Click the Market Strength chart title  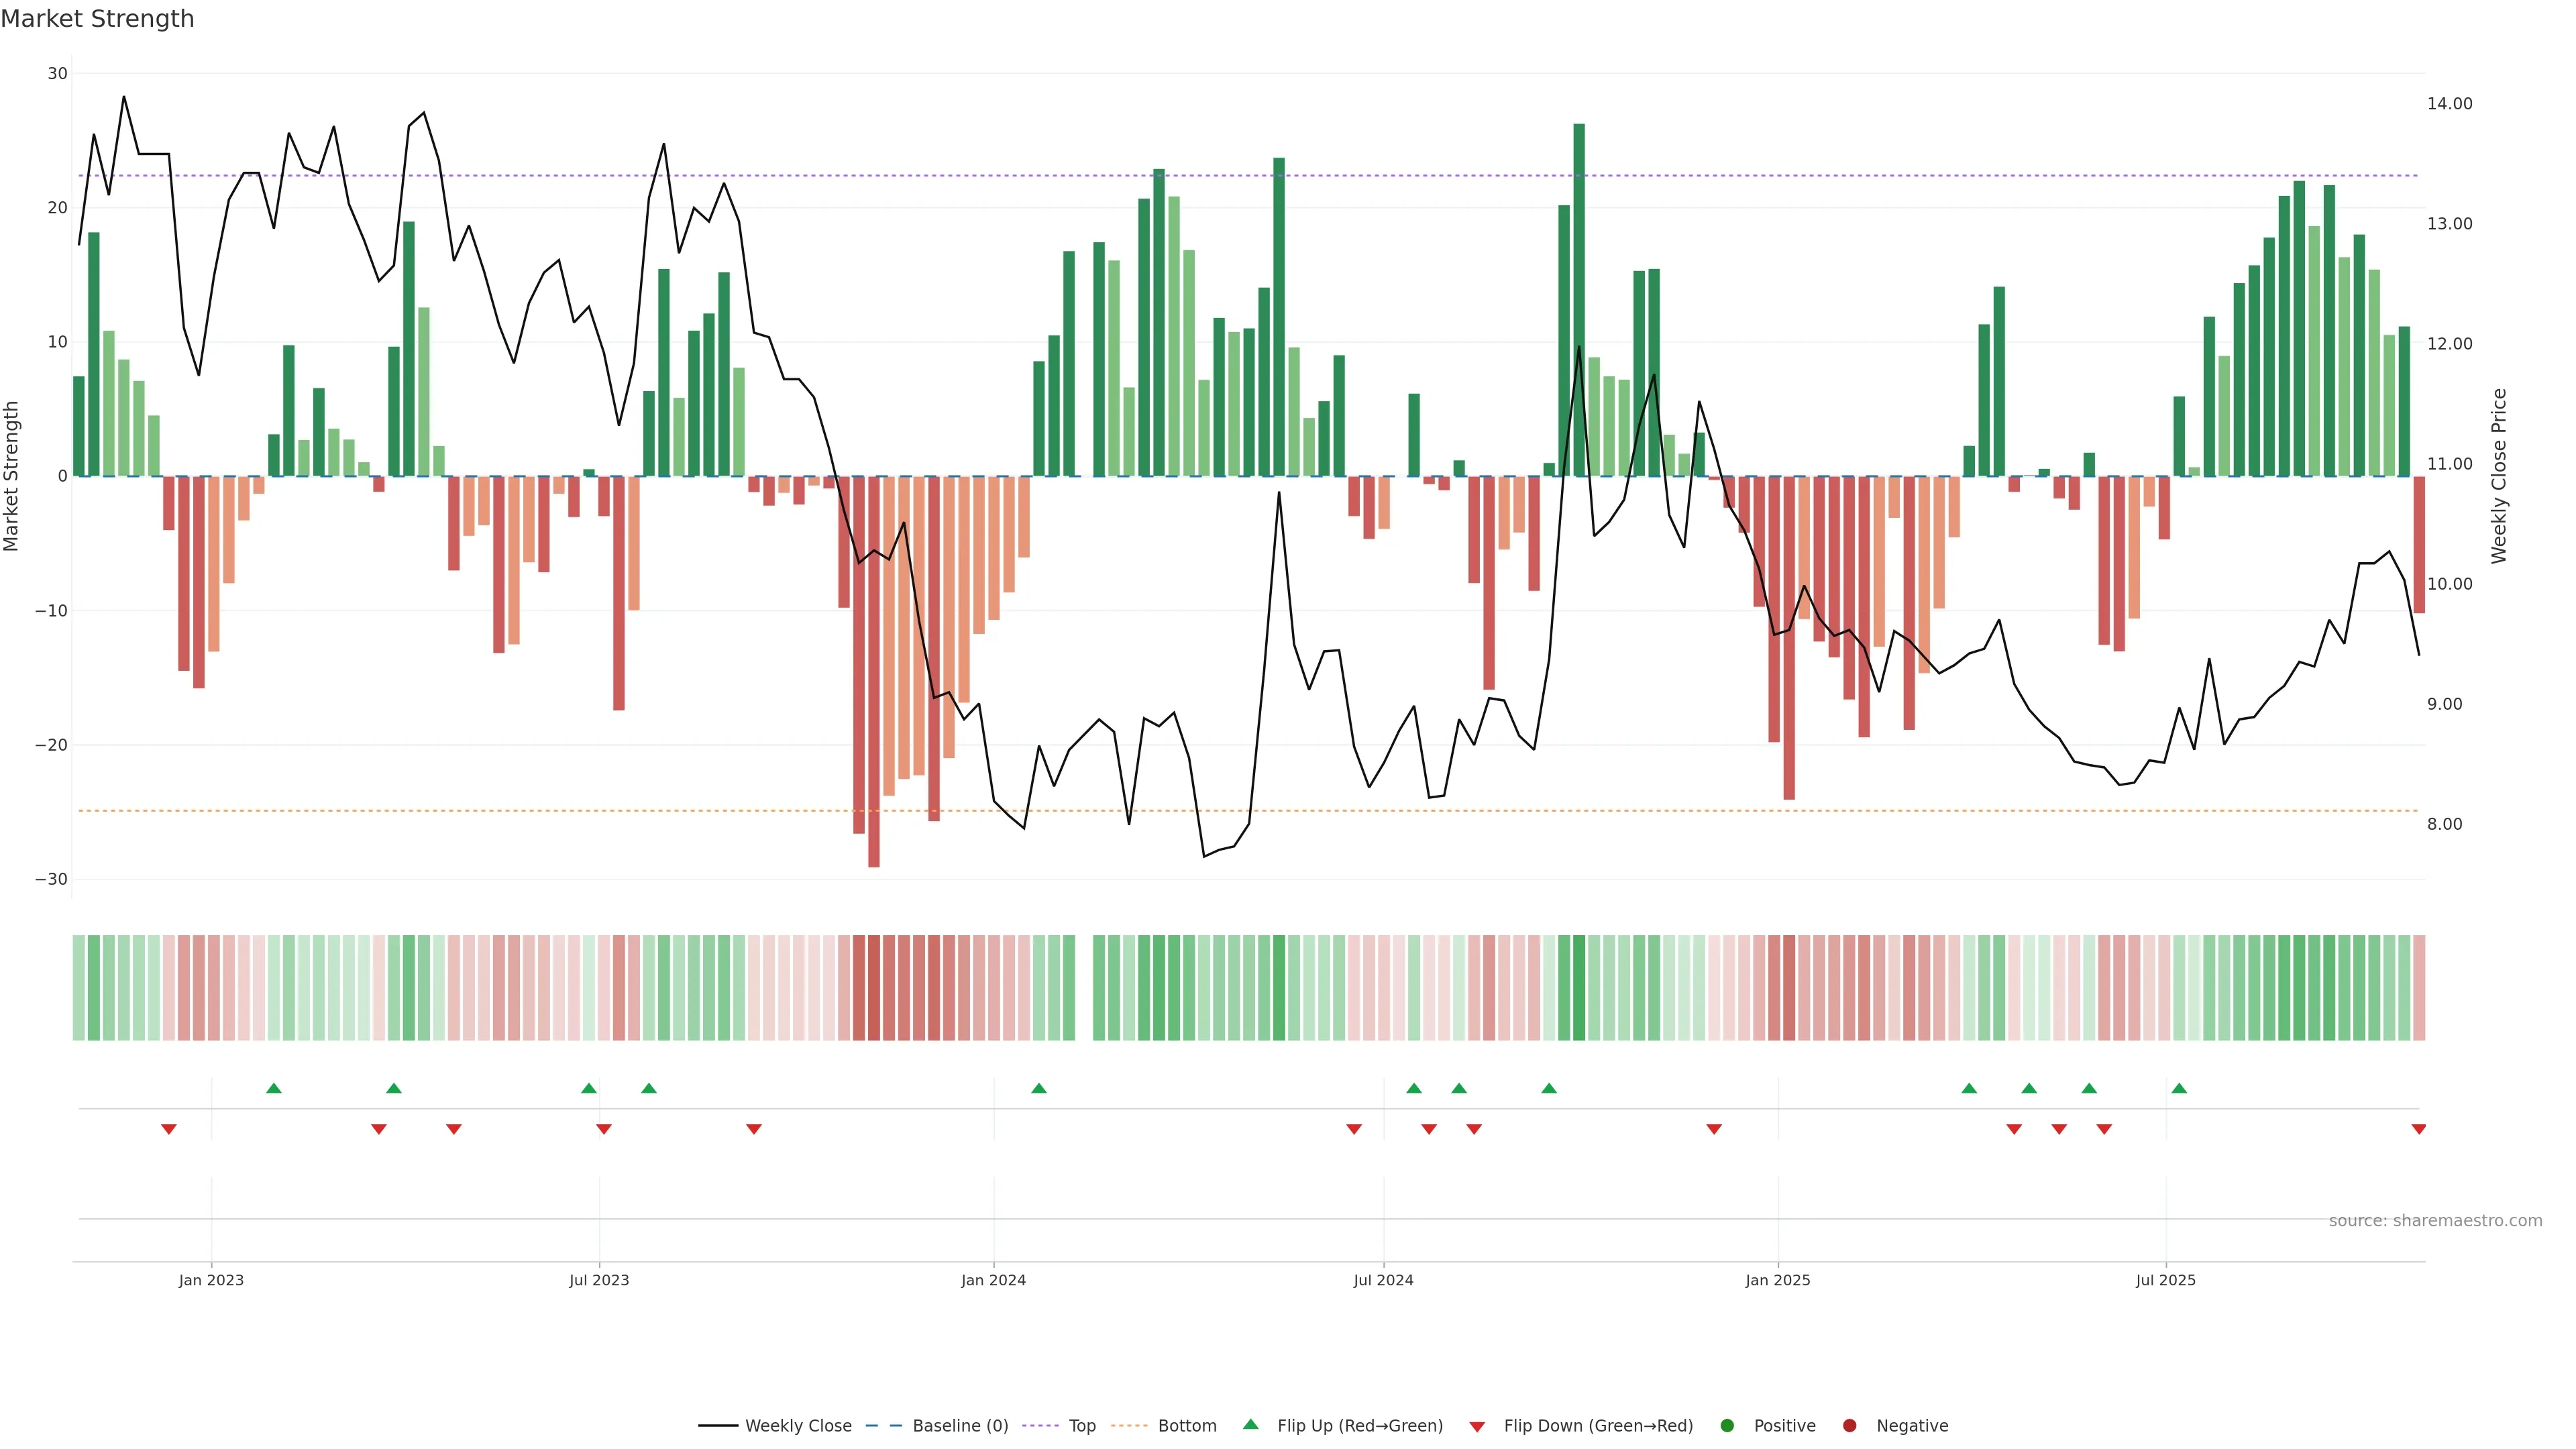click(97, 19)
